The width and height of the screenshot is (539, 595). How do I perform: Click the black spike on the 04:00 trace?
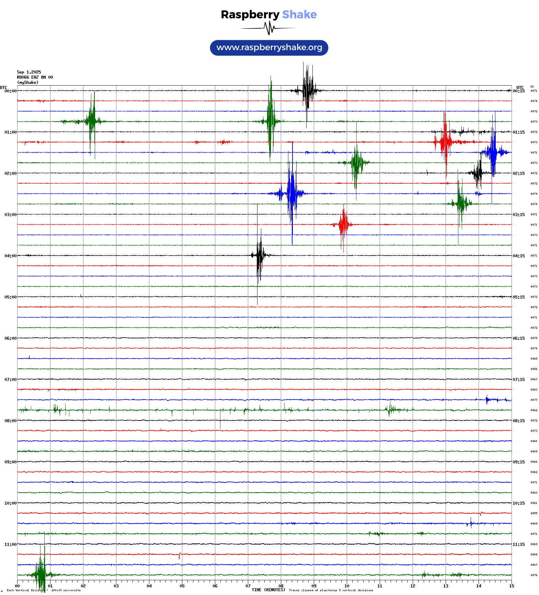(259, 255)
